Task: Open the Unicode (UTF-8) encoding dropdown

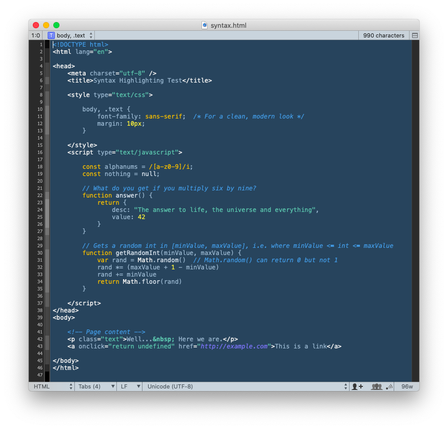Action: [246, 387]
